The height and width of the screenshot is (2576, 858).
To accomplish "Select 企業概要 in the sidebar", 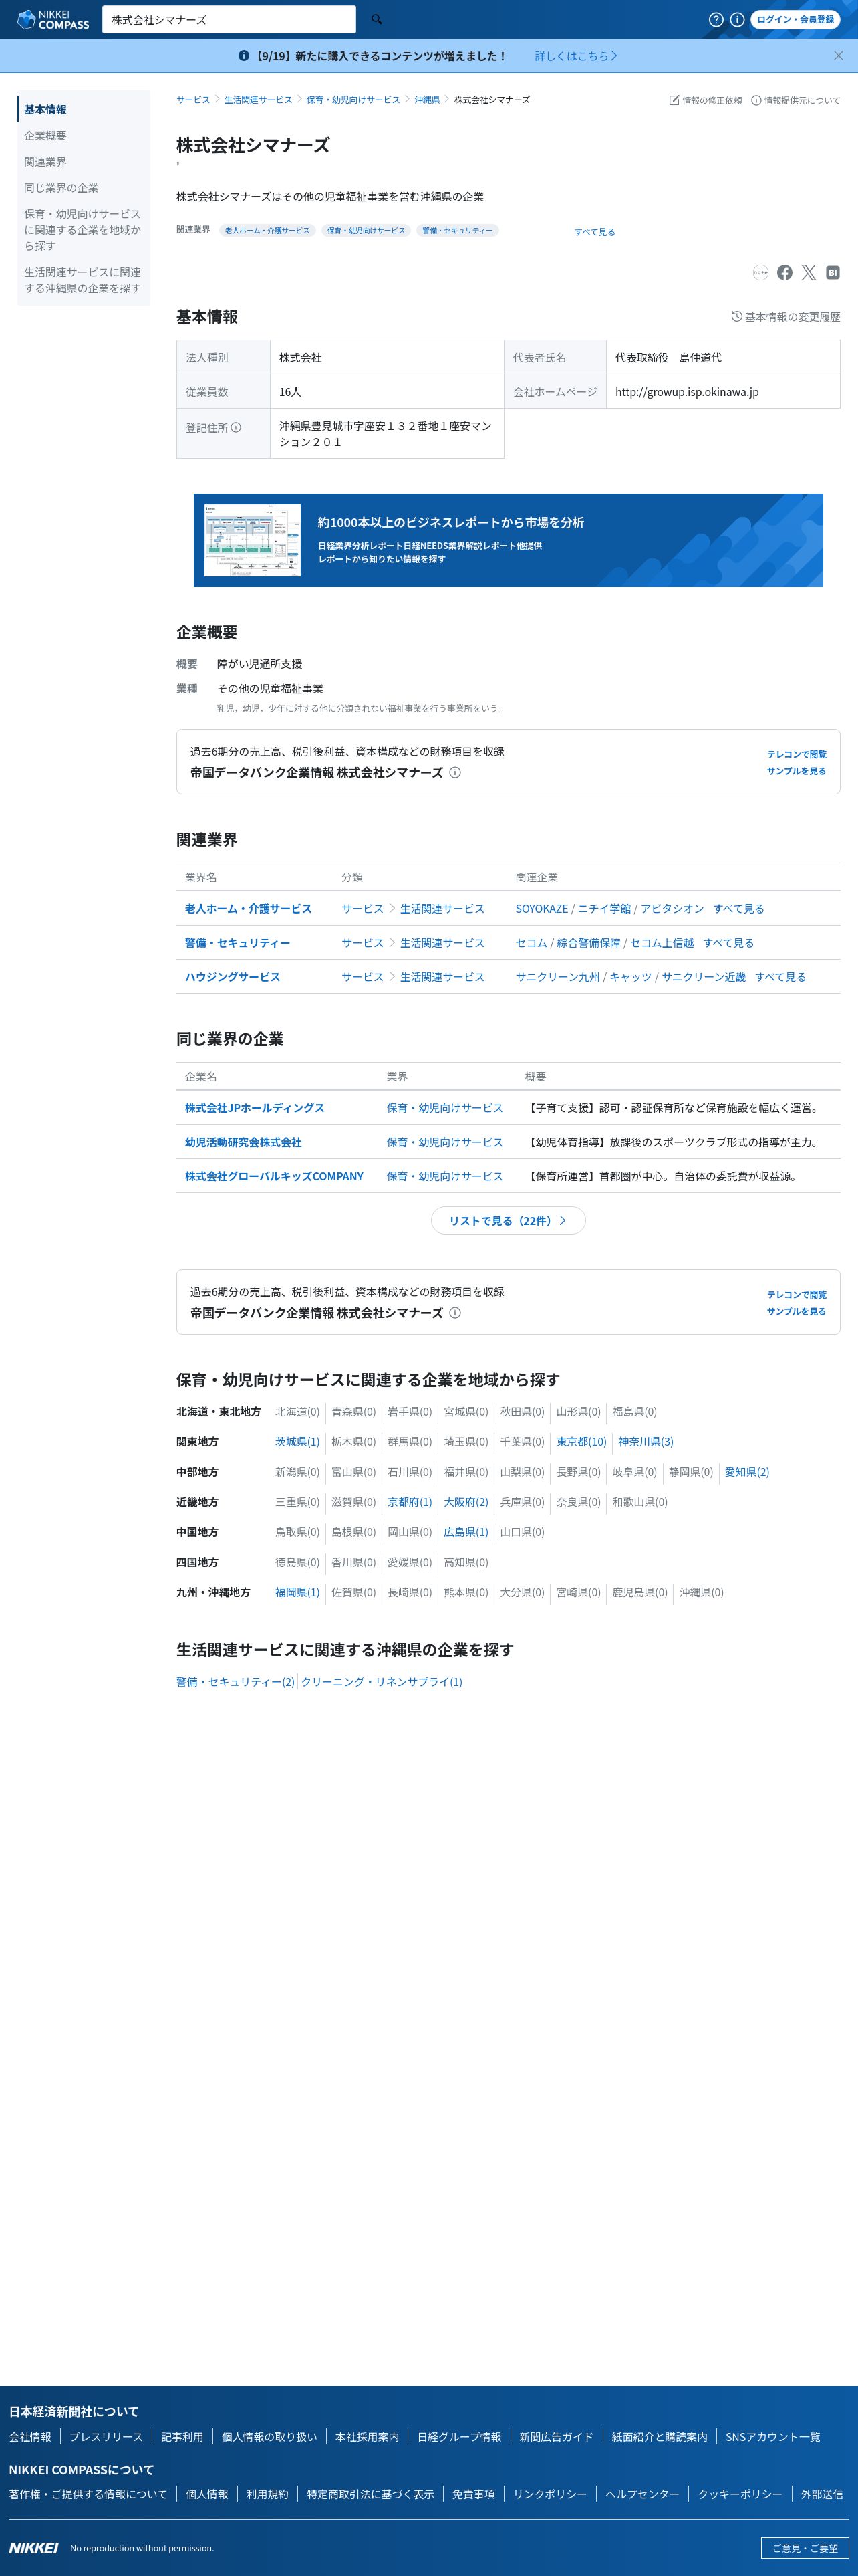I will click(45, 136).
